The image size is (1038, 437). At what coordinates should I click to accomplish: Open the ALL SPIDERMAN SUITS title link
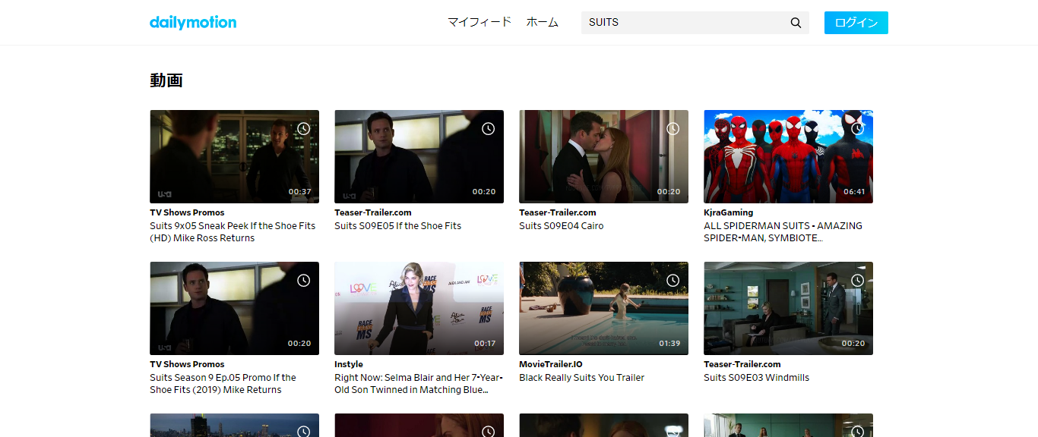(x=783, y=232)
